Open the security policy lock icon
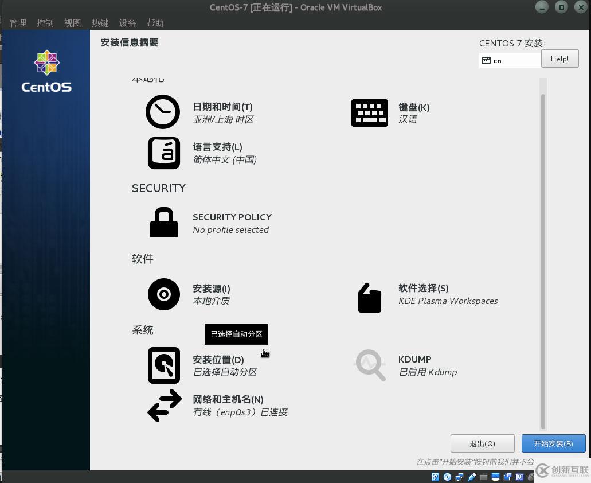This screenshot has width=591, height=483. (x=163, y=222)
